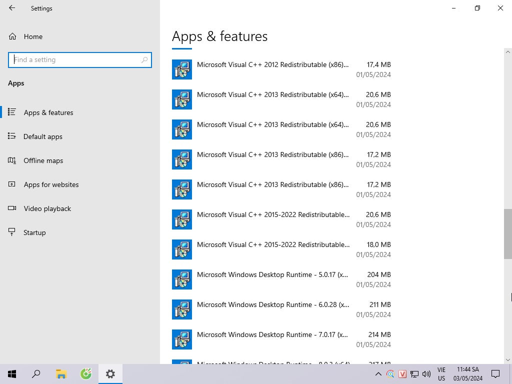Click the scroll down arrow of apps list
The height and width of the screenshot is (384, 512).
tap(508, 359)
